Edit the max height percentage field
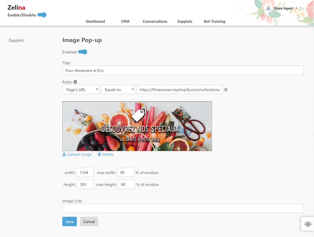 tap(126, 184)
